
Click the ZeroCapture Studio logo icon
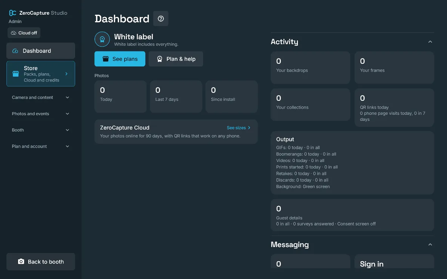coord(12,13)
